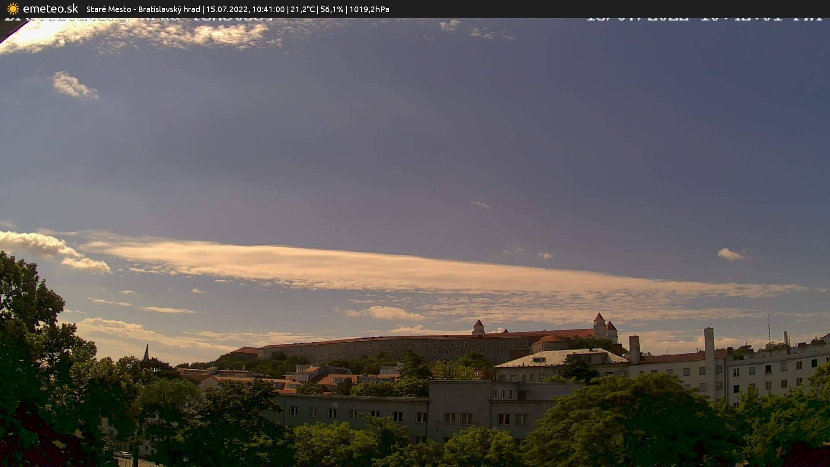Expand the Staré Mesto location label
The image size is (830, 467).
point(109,9)
